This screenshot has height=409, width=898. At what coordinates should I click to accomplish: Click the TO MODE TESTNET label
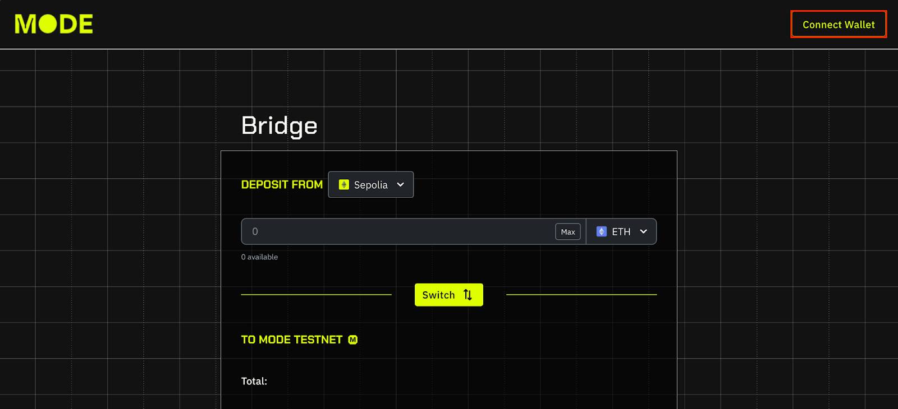click(x=292, y=340)
